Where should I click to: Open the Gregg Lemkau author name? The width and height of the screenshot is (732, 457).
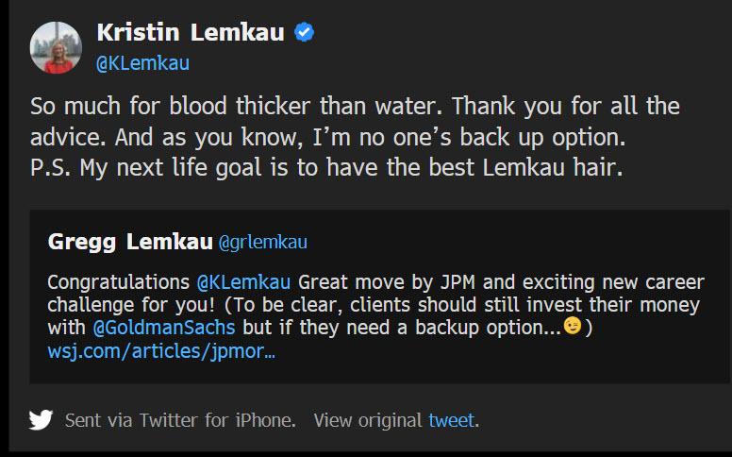pyautogui.click(x=130, y=242)
